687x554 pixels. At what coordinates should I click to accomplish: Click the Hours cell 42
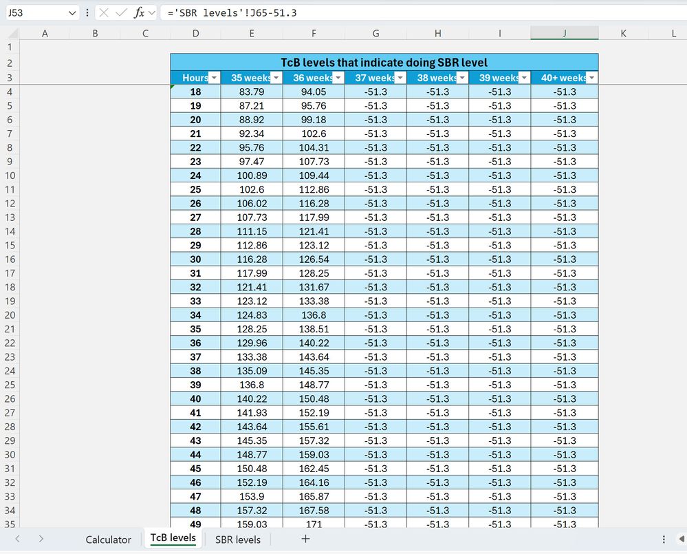(x=195, y=427)
